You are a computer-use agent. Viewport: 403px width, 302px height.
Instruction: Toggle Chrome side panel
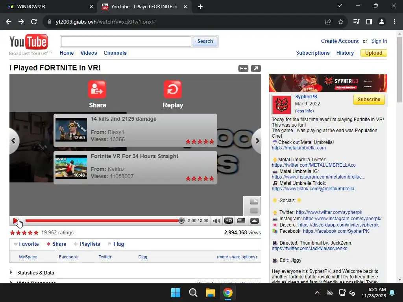tap(369, 22)
